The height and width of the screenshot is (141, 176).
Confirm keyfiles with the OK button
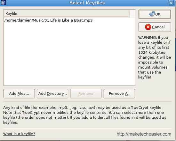coord(155,14)
